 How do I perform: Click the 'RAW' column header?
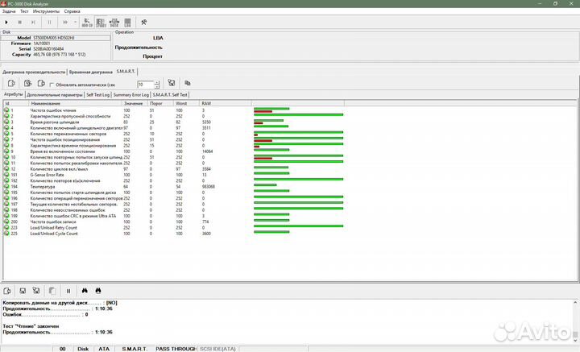click(x=206, y=103)
